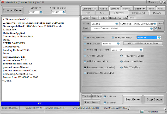Screen dimensions: 167x114
Task: Switch to the Android tab
Action: [104, 9]
